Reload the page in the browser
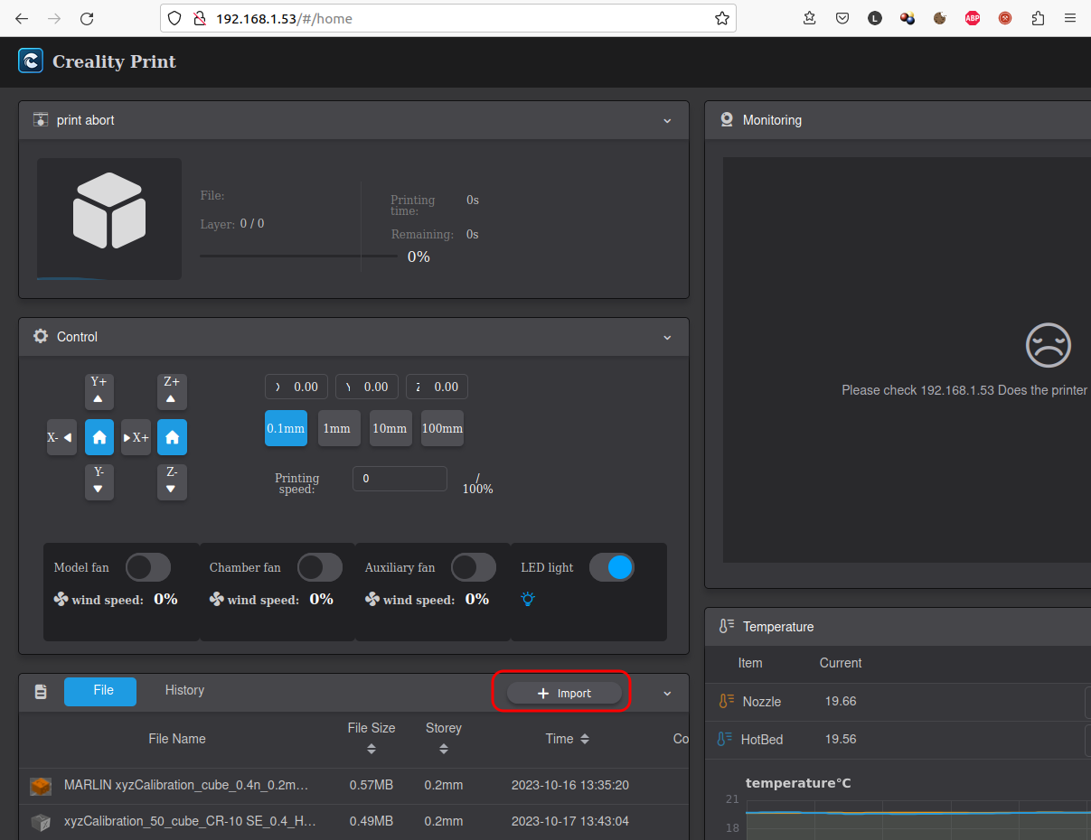1091x840 pixels. click(x=87, y=18)
